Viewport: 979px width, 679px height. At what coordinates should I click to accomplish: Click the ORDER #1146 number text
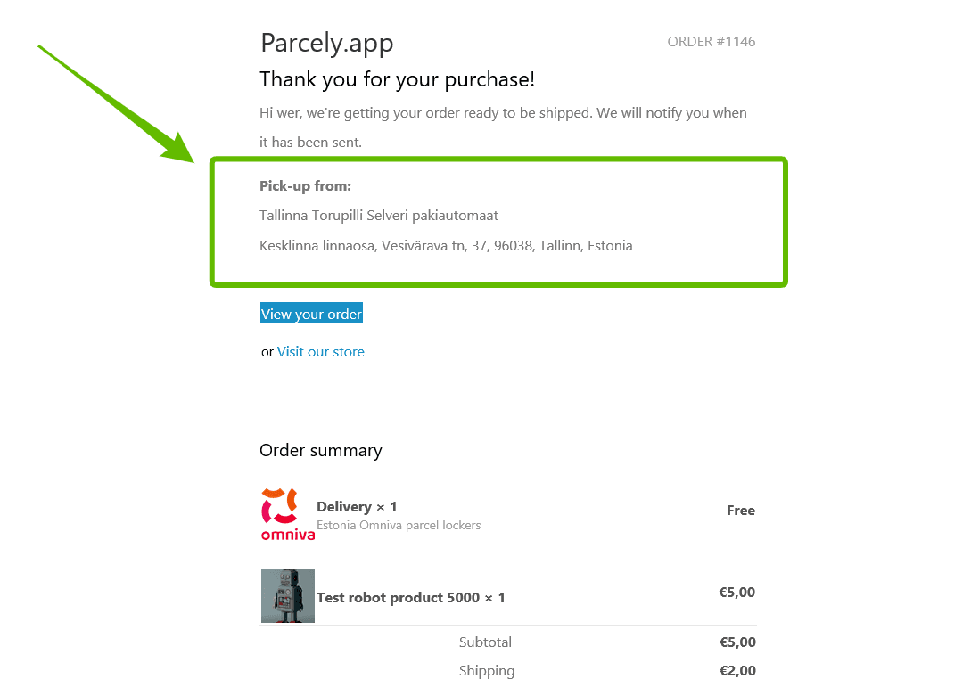pyautogui.click(x=711, y=42)
